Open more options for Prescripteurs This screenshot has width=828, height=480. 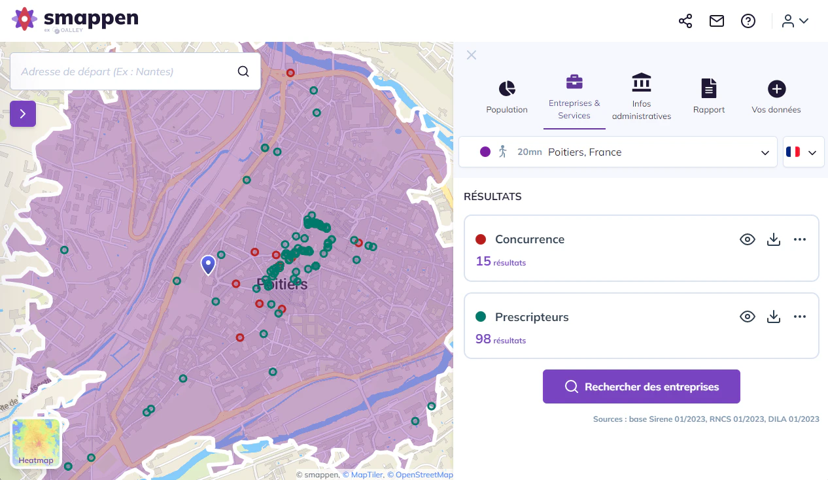pos(800,317)
